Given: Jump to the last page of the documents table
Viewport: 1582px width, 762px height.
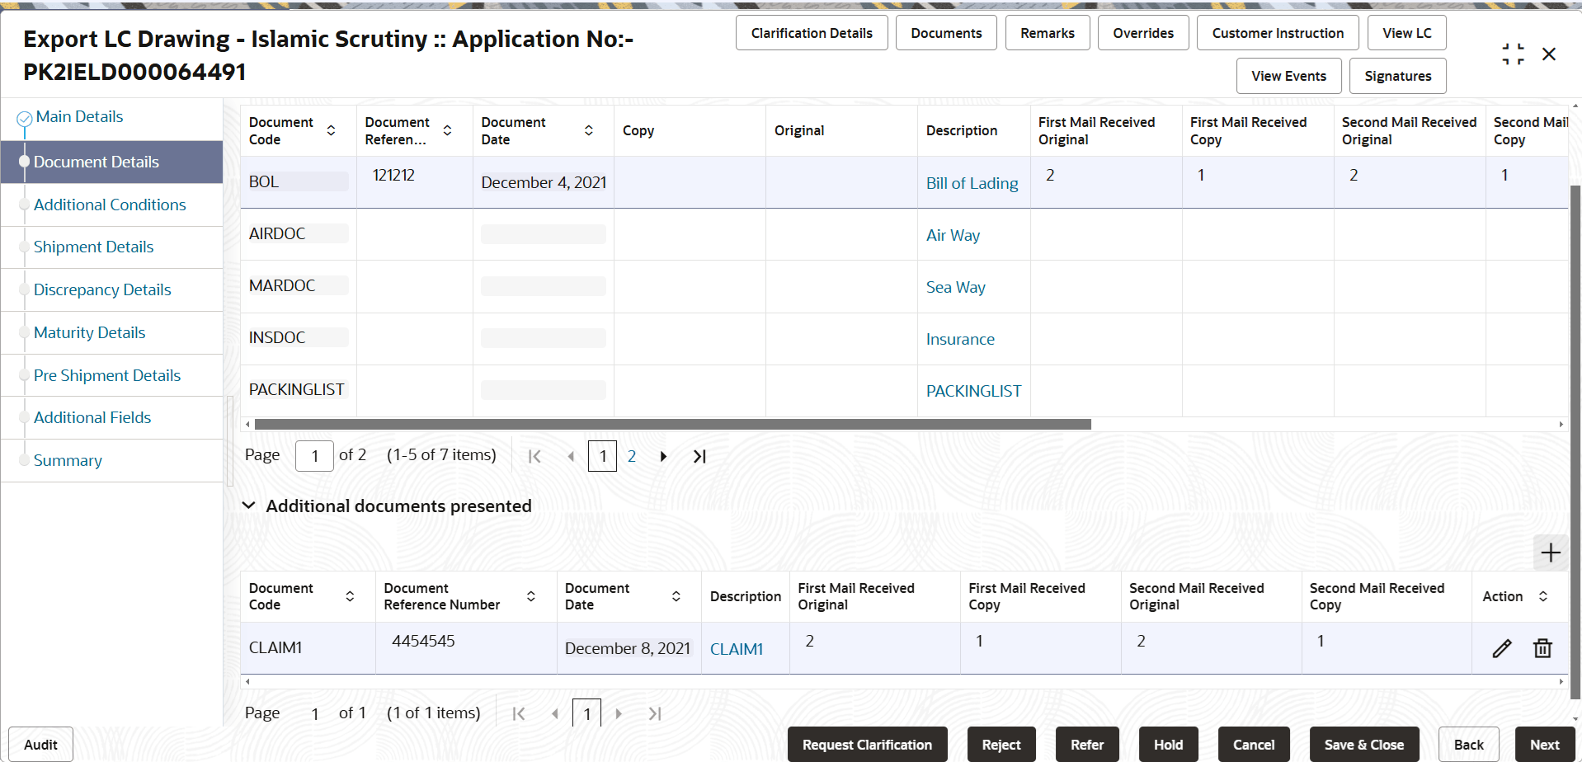Looking at the screenshot, I should click(x=699, y=455).
